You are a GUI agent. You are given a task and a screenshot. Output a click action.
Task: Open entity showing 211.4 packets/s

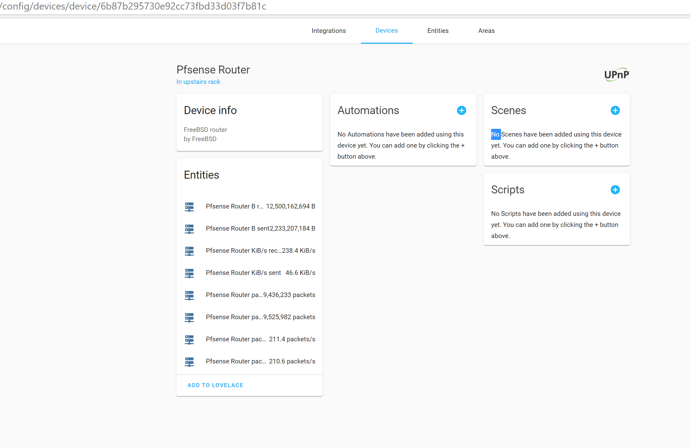(x=250, y=339)
